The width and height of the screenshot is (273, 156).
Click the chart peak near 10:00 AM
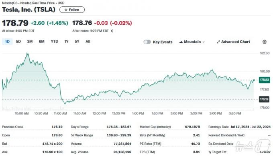coord(27,53)
